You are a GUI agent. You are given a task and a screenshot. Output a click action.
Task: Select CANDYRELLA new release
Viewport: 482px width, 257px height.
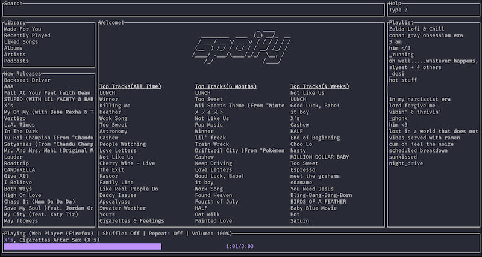click(19, 170)
